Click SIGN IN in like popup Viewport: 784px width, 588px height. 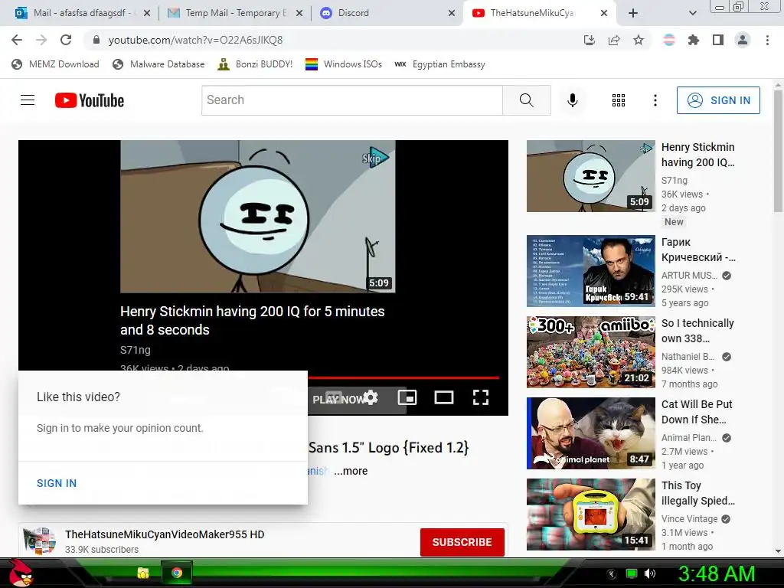pos(57,483)
